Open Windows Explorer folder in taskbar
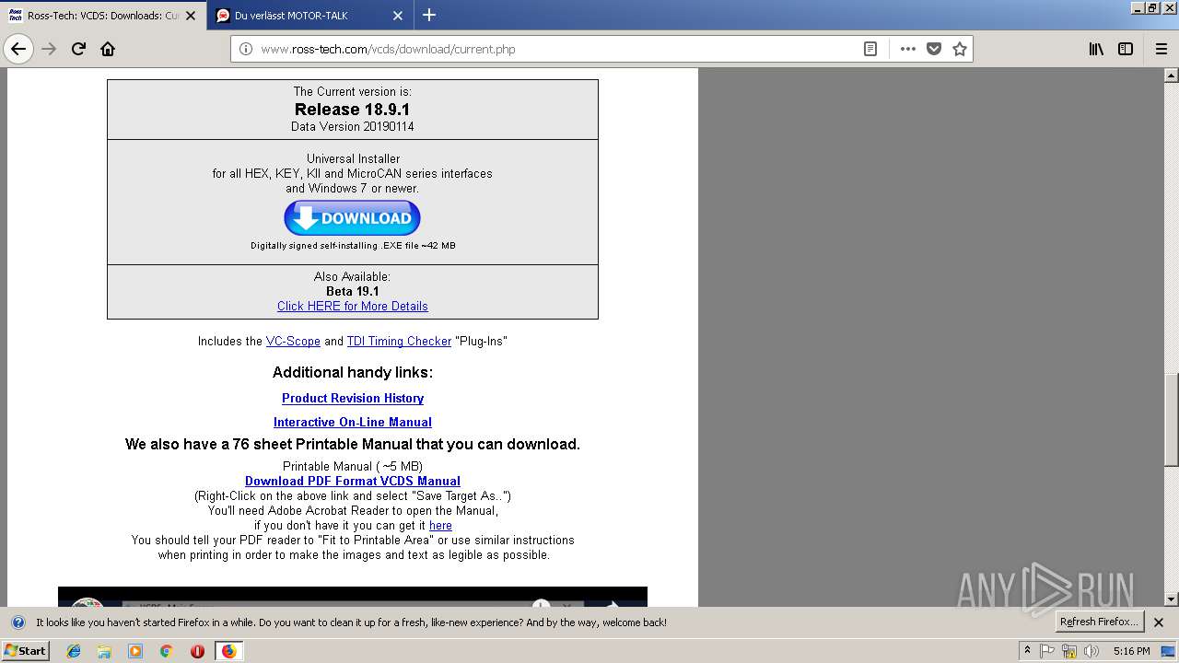Image resolution: width=1179 pixels, height=663 pixels. (x=104, y=651)
